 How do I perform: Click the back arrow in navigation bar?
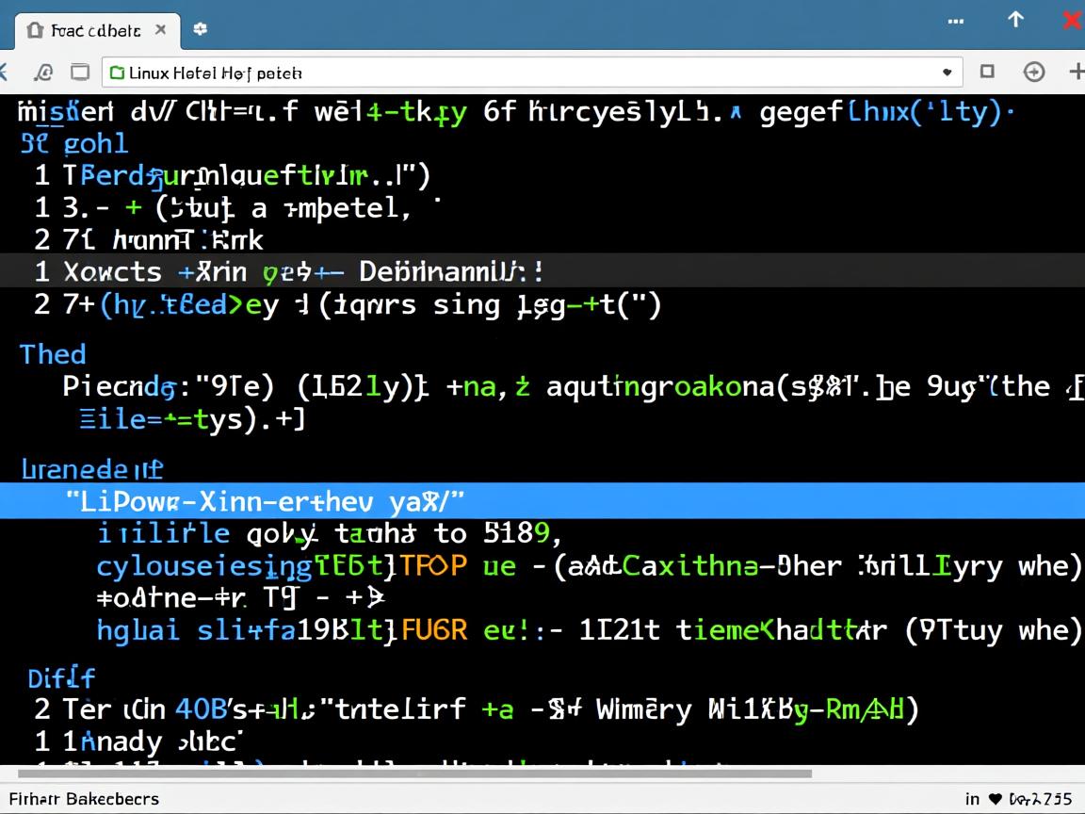pyautogui.click(x=4, y=73)
